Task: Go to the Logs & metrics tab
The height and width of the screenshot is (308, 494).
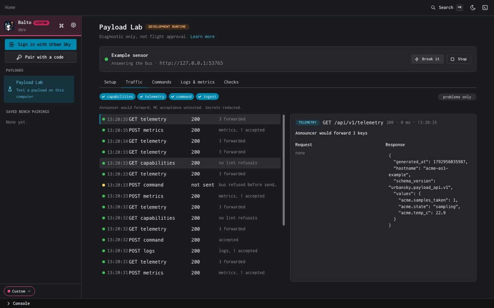Action: point(198,82)
